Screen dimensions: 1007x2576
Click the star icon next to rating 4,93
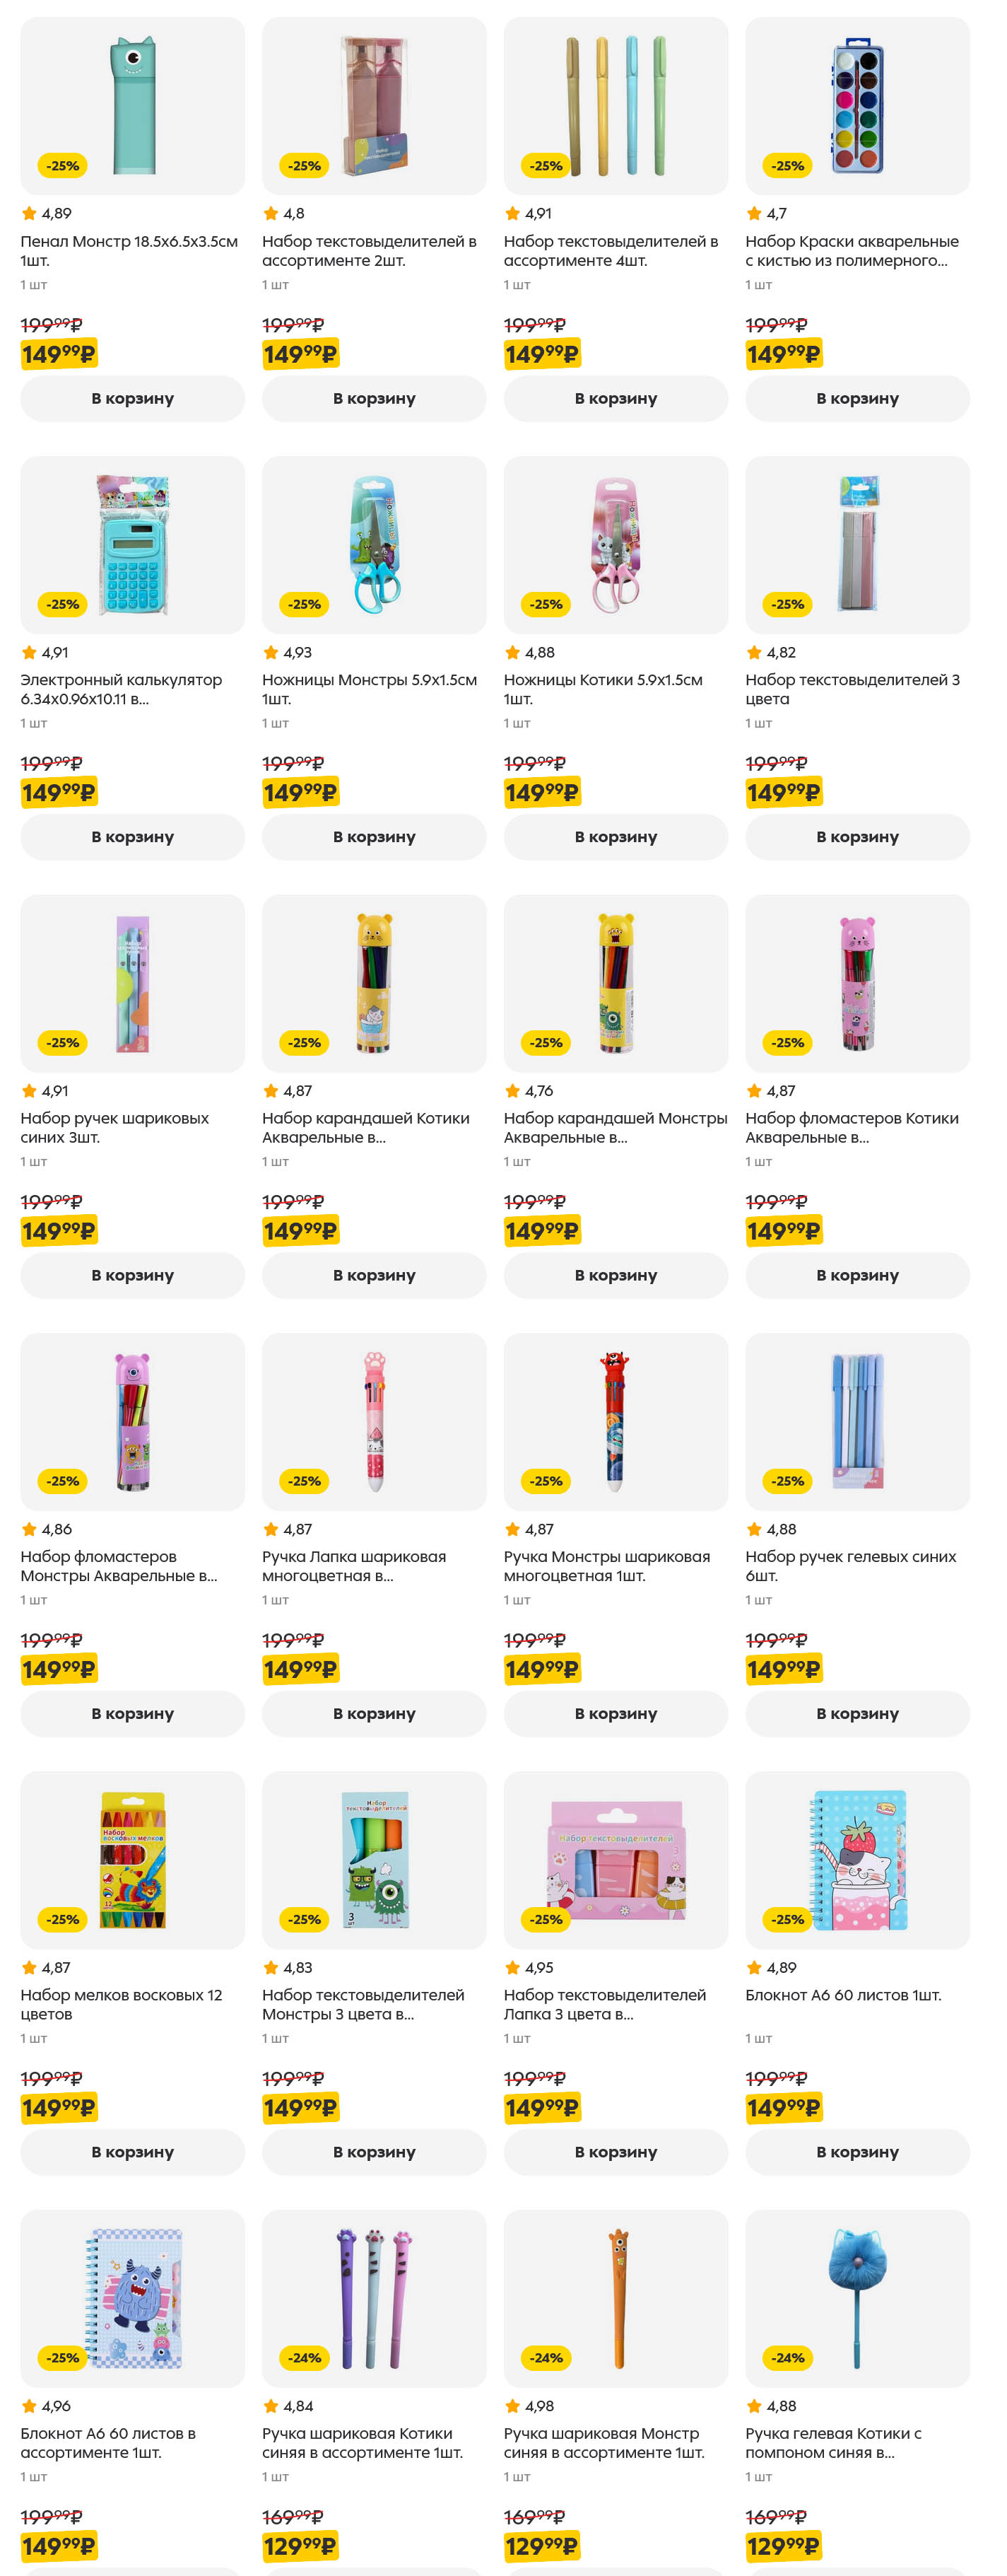tap(271, 653)
